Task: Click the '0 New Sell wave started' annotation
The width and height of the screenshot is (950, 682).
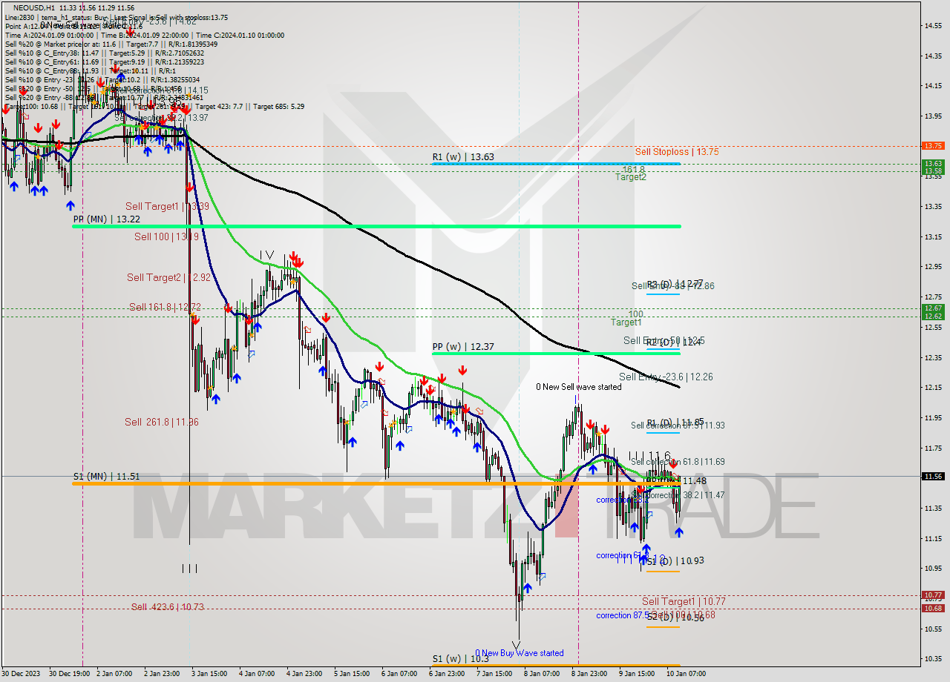Action: point(579,387)
